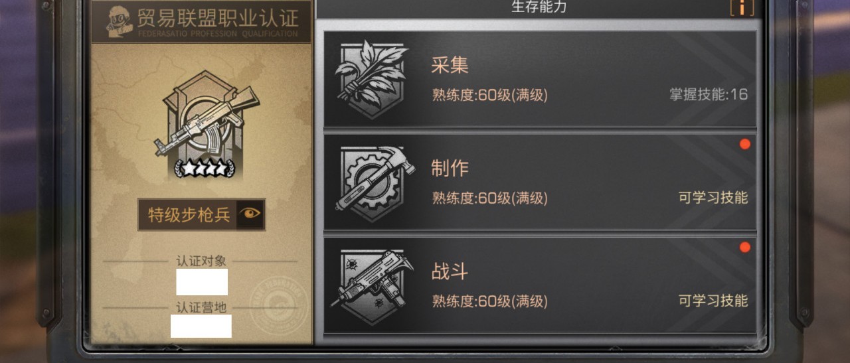Viewport: 850px width, 363px height.
Task: Toggle the eye icon next to 特级步枪兵
Action: click(251, 214)
